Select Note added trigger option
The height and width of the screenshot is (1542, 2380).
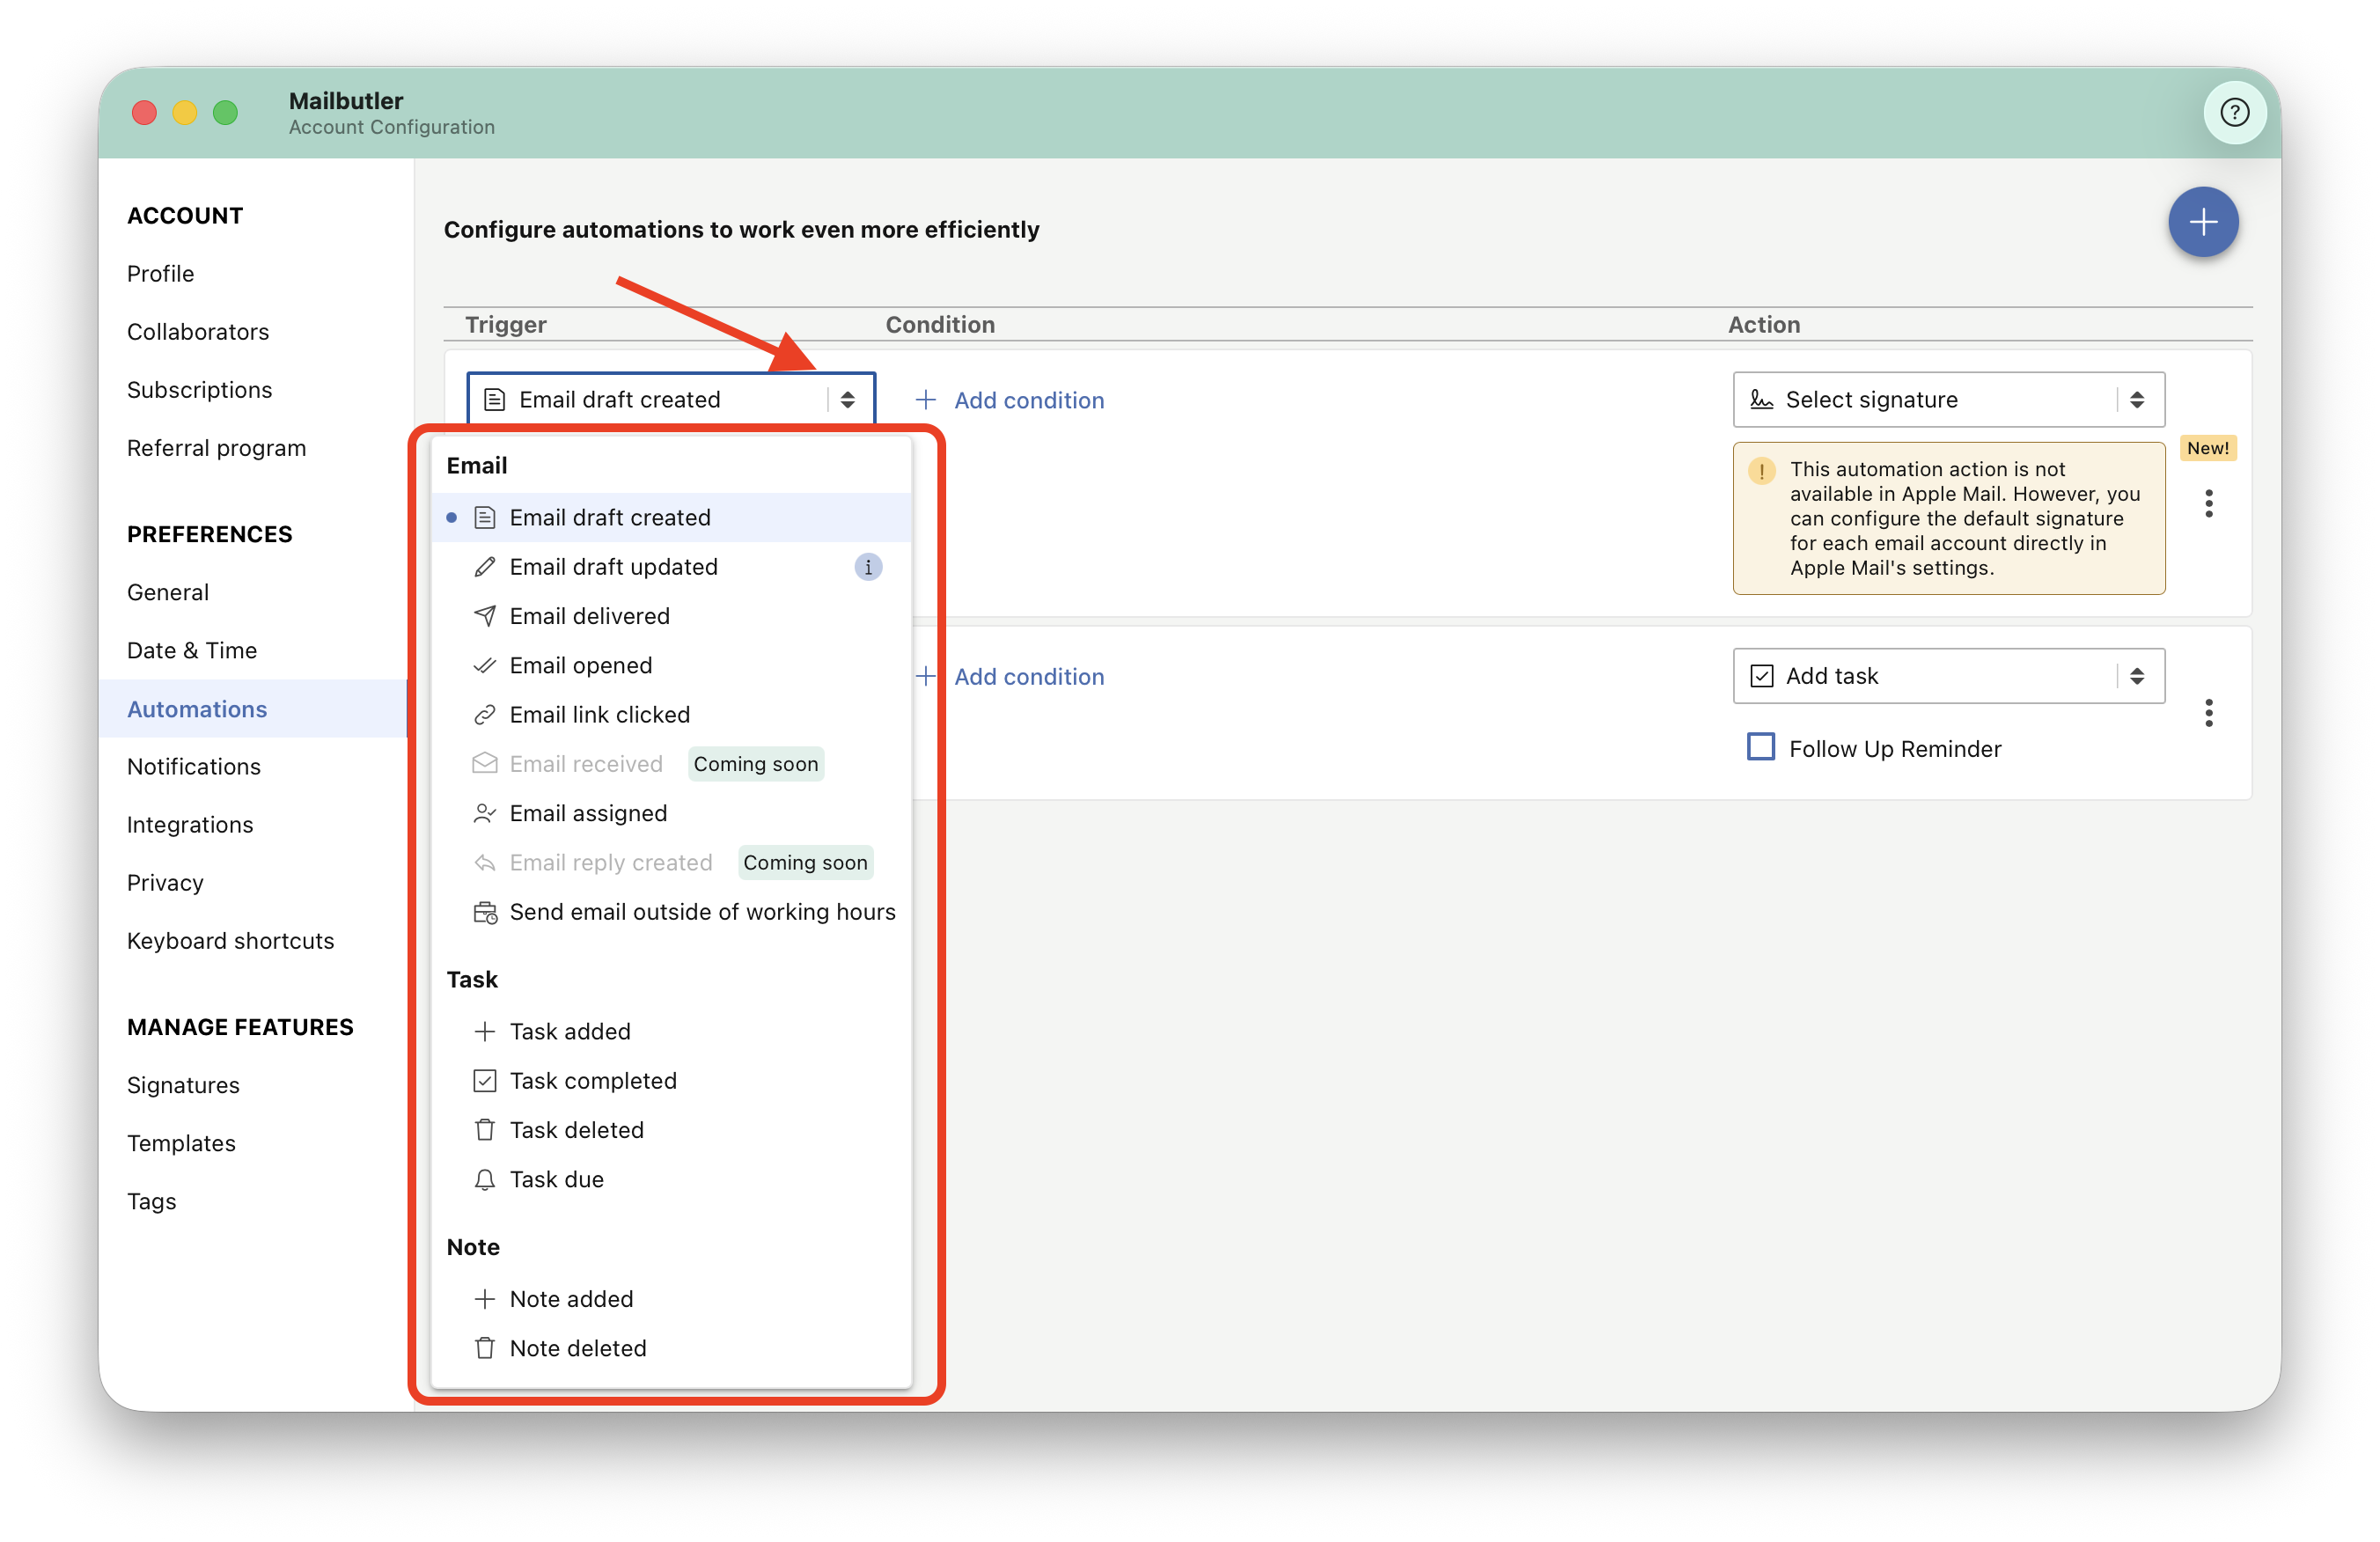671,1299
